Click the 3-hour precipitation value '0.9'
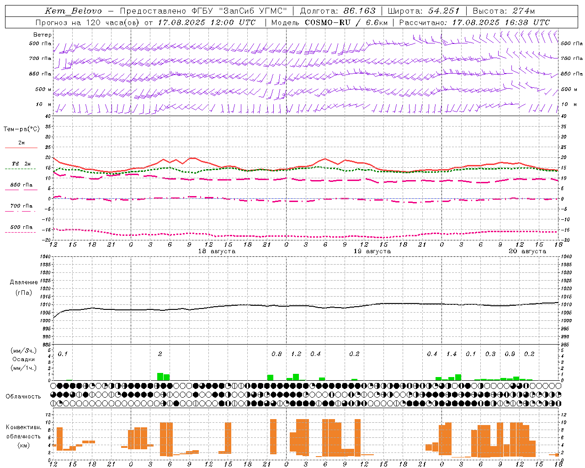The height and width of the screenshot is (468, 585). pyautogui.click(x=510, y=354)
